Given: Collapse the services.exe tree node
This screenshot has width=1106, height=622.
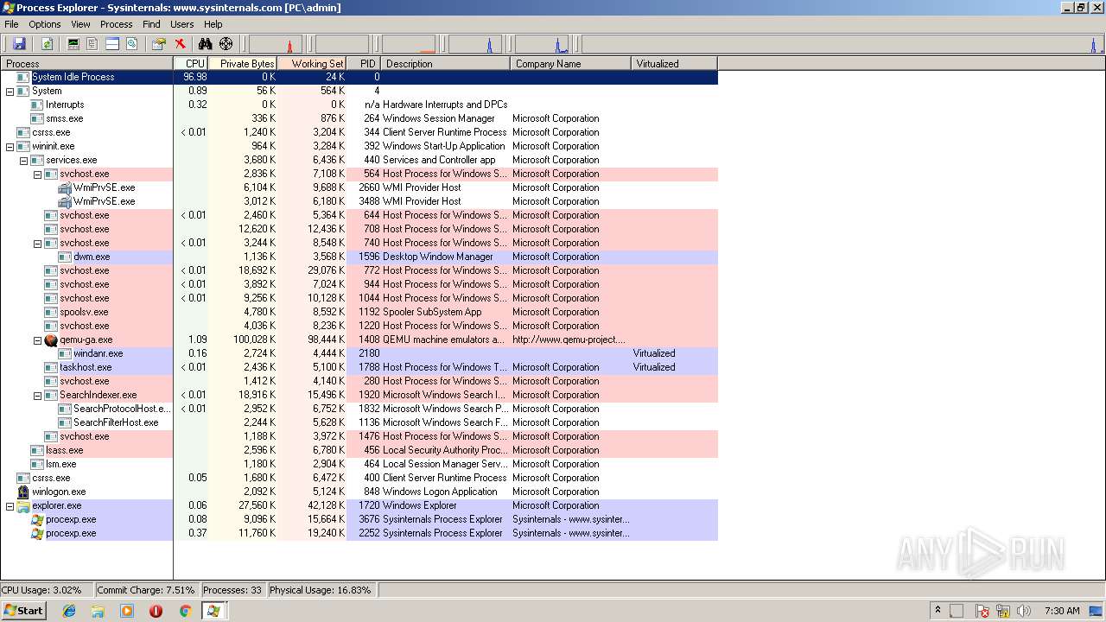Looking at the screenshot, I should coord(23,160).
